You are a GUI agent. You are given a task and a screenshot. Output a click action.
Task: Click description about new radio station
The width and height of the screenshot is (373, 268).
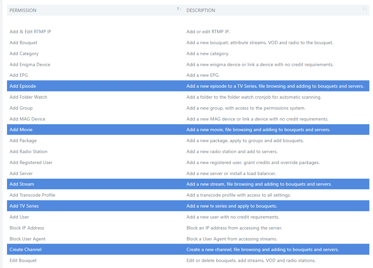click(232, 151)
